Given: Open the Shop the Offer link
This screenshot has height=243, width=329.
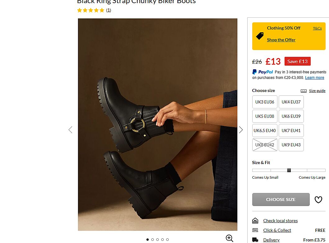Looking at the screenshot, I should click(x=281, y=40).
